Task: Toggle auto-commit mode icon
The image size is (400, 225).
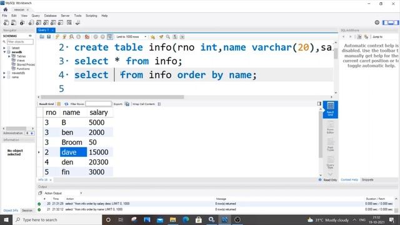Action: (x=110, y=37)
